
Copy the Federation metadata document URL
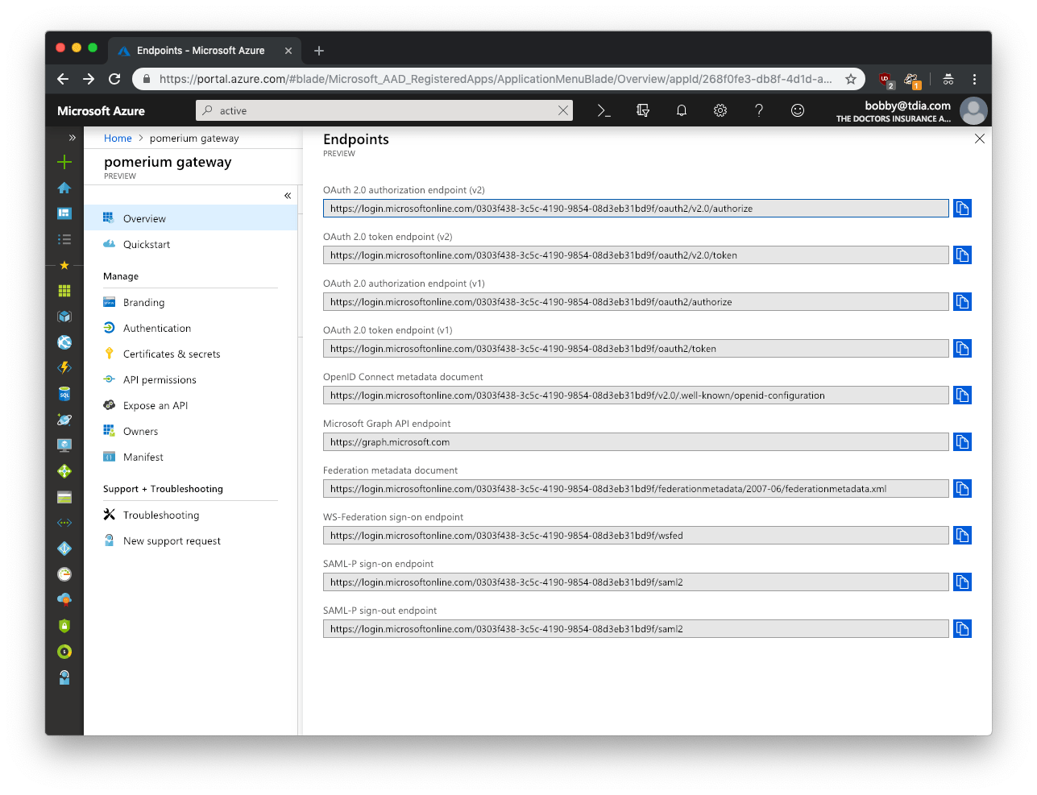point(962,489)
